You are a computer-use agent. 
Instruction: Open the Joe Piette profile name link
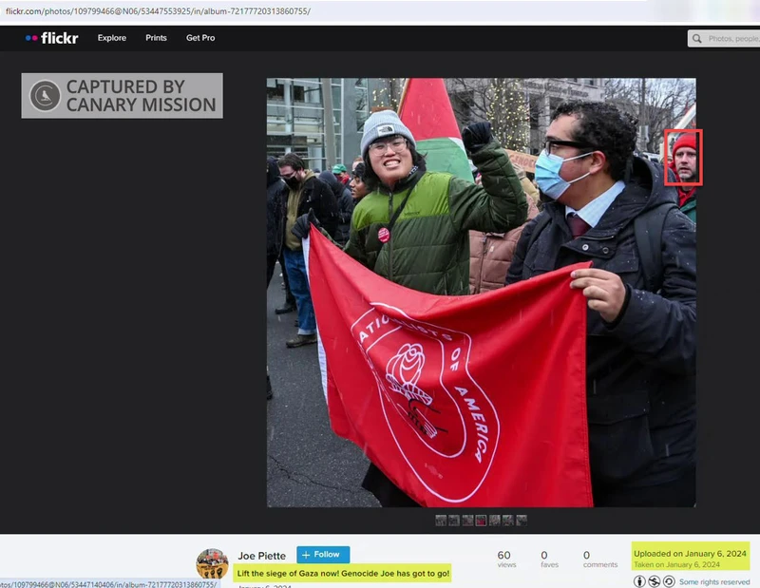(x=262, y=556)
